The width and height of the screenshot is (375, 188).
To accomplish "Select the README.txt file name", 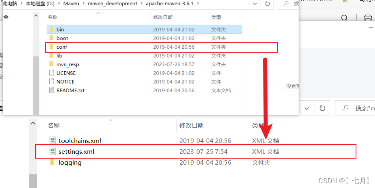I will point(71,90).
